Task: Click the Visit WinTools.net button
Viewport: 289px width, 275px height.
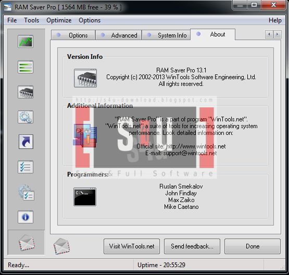Action: click(x=132, y=246)
